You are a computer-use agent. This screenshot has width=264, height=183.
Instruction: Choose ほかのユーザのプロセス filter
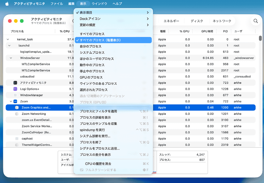tap(113, 59)
